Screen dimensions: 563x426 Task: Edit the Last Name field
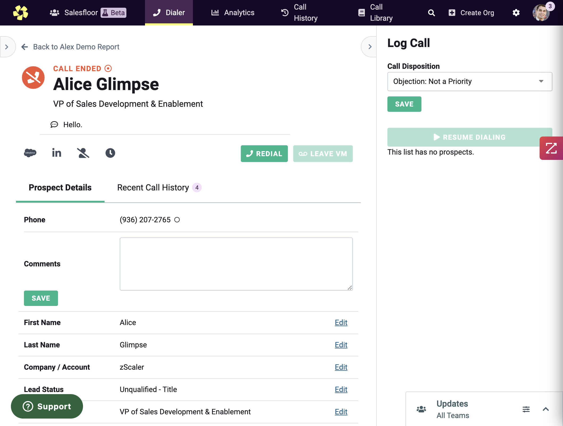click(x=341, y=345)
